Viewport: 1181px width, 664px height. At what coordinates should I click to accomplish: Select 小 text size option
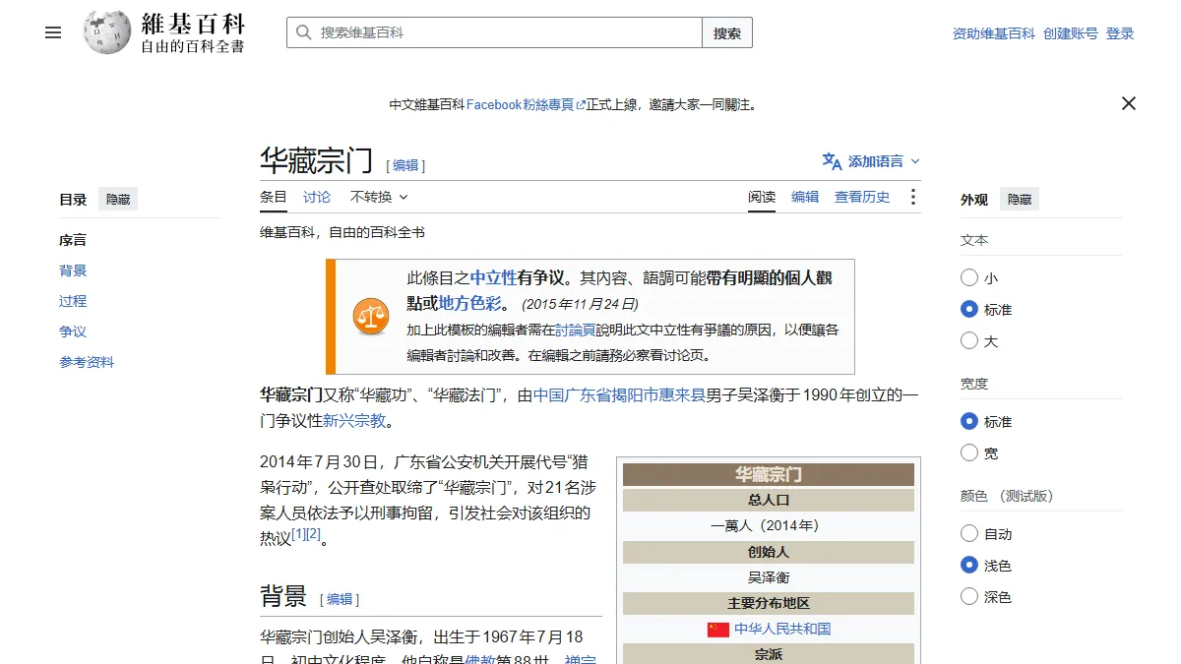[969, 278]
